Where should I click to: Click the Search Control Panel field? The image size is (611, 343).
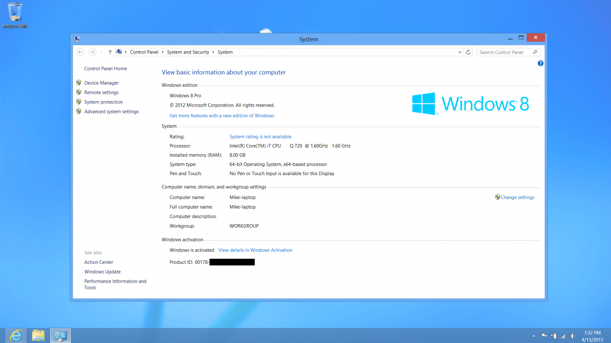[508, 52]
